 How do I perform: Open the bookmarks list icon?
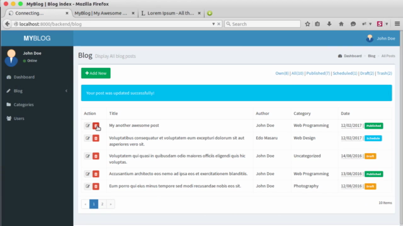click(x=317, y=24)
